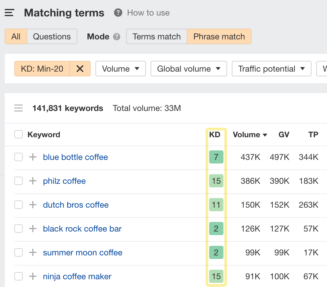The image size is (327, 287).
Task: Click the green KD badge for black rock coffee bar
Action: tap(216, 229)
